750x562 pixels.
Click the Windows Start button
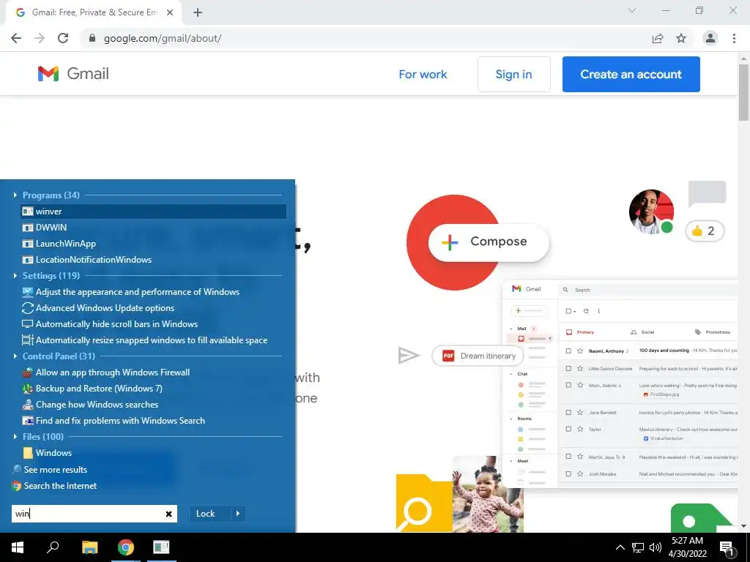point(18,547)
